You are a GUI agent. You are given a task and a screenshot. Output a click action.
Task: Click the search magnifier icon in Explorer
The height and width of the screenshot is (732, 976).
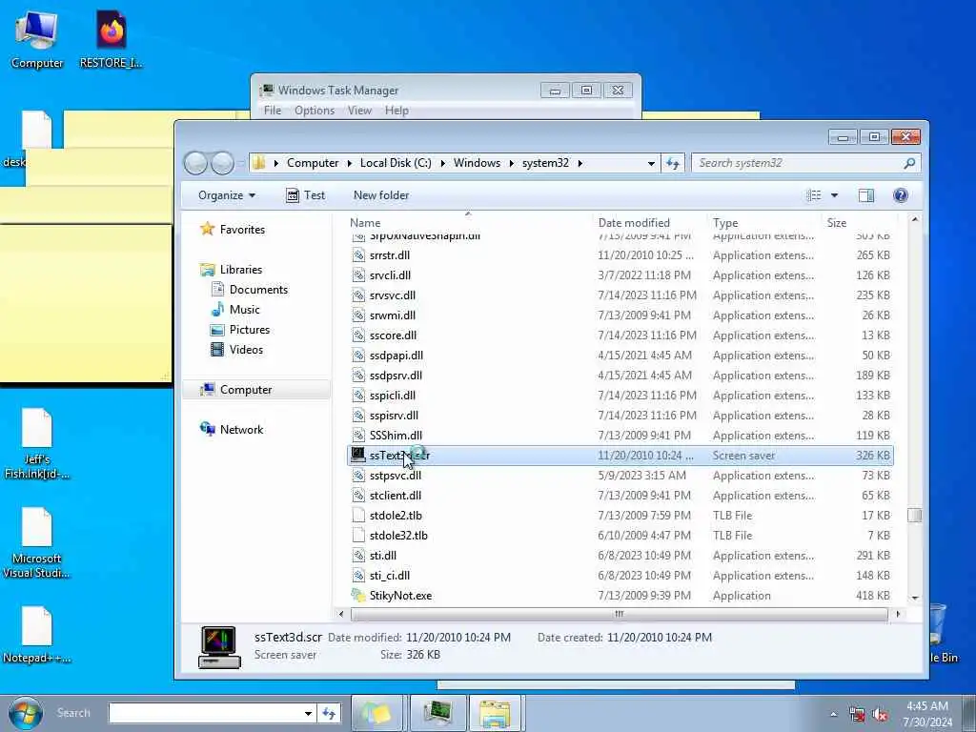point(908,163)
